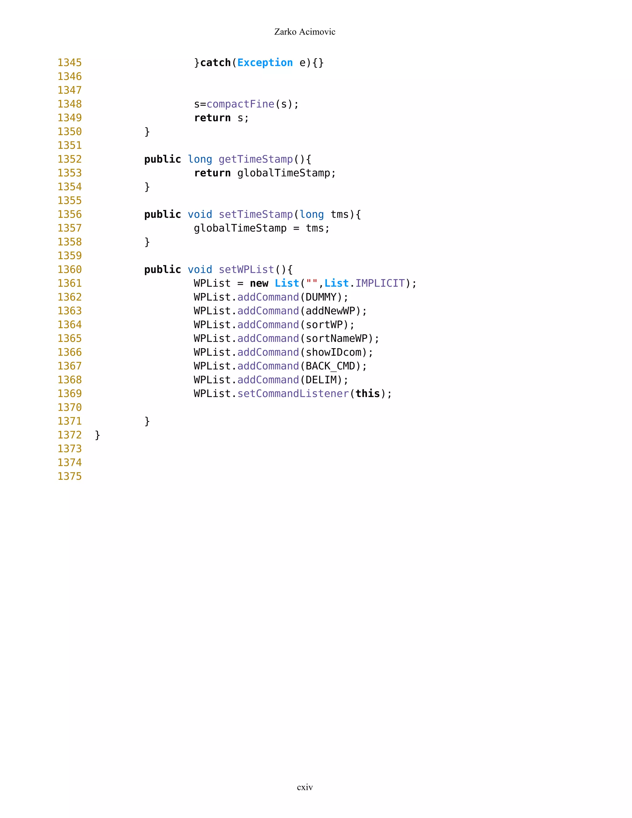Click 'setCommandListener' on line 1369
This screenshot has height=818, width=632.
pyautogui.click(x=293, y=394)
